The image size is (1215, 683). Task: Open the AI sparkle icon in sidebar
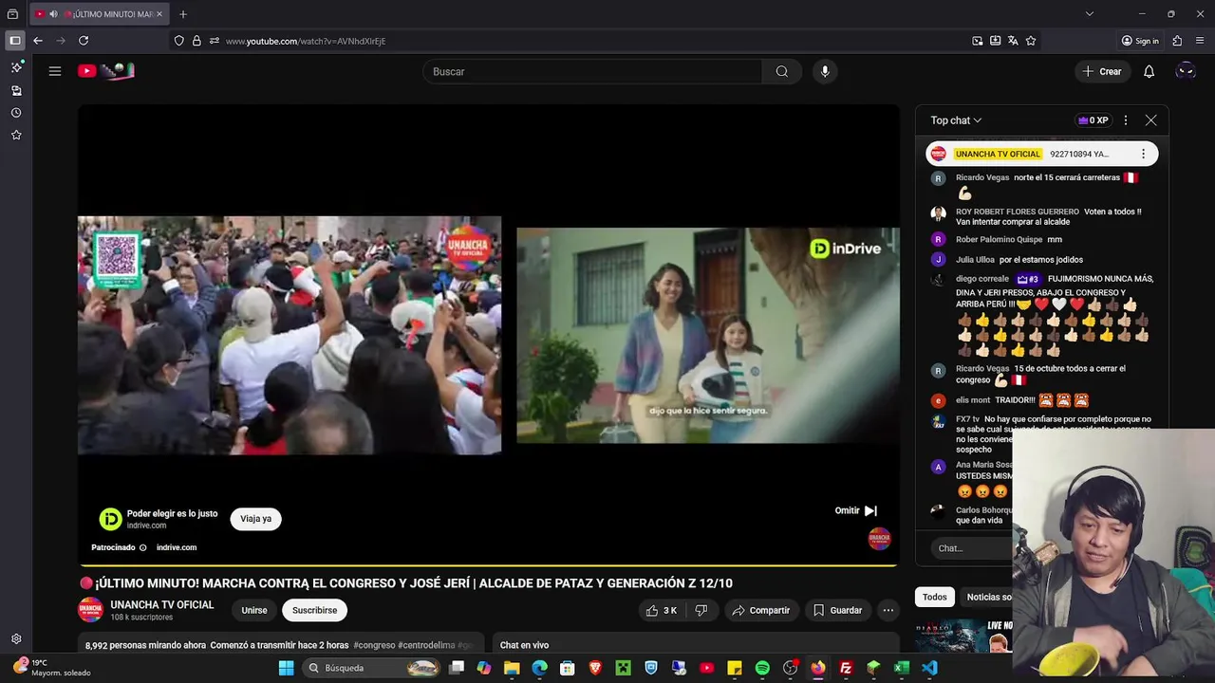coord(16,67)
